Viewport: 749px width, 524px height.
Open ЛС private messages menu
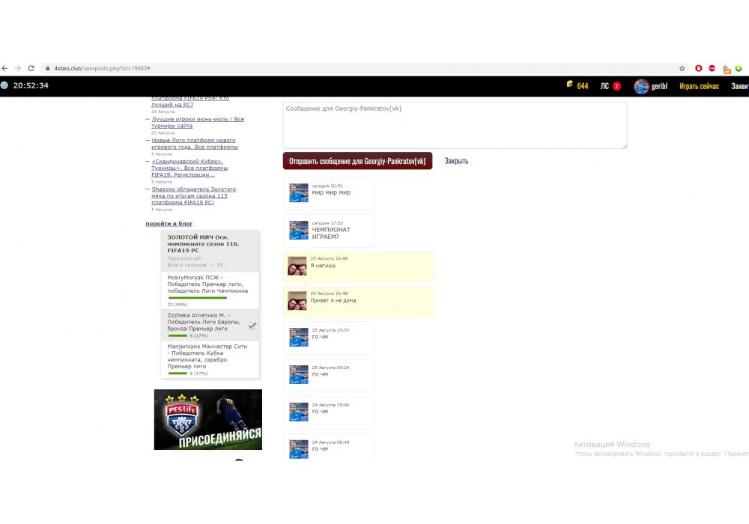(x=604, y=86)
